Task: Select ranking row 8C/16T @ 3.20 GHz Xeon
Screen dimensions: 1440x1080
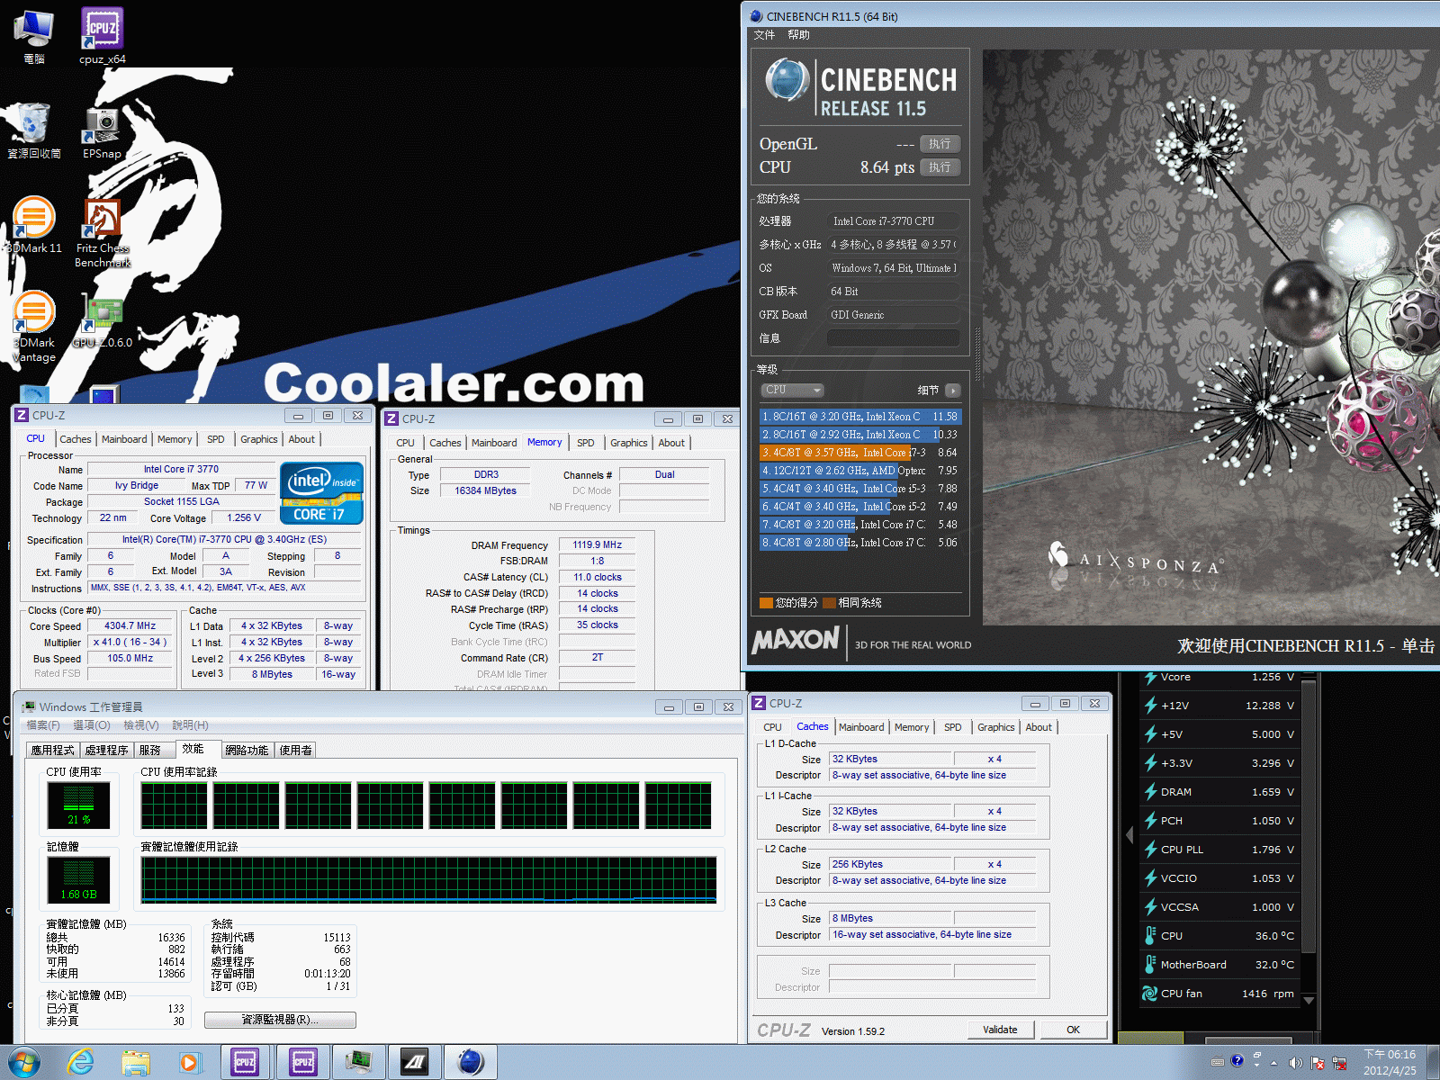Action: point(860,417)
